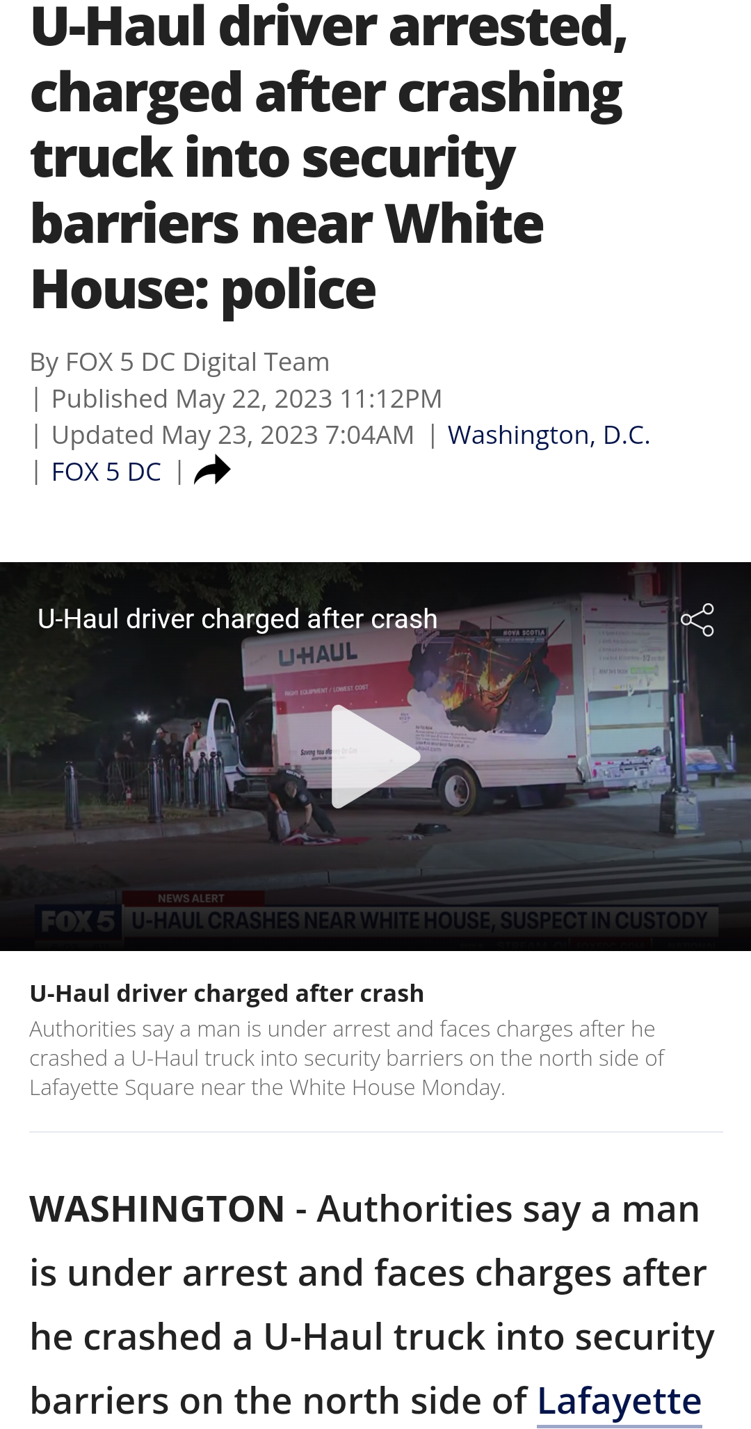Click the FOX 5 logo in the video lower-third
The width and height of the screenshot is (751, 1429).
click(78, 921)
